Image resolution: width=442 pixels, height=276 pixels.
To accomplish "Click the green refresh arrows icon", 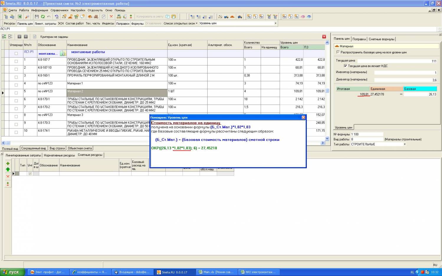I will pyautogui.click(x=43, y=17).
